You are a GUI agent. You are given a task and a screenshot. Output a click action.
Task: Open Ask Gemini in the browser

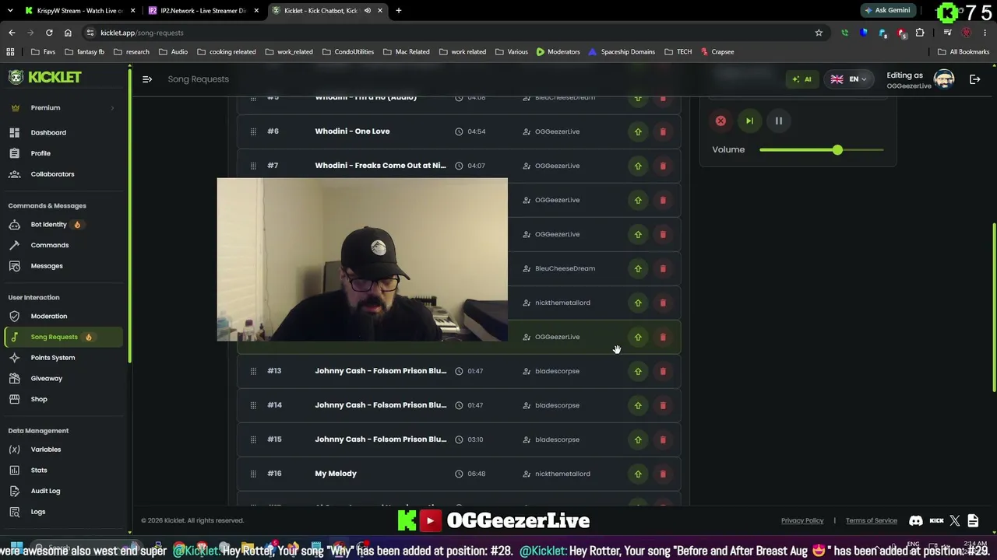pyautogui.click(x=887, y=11)
